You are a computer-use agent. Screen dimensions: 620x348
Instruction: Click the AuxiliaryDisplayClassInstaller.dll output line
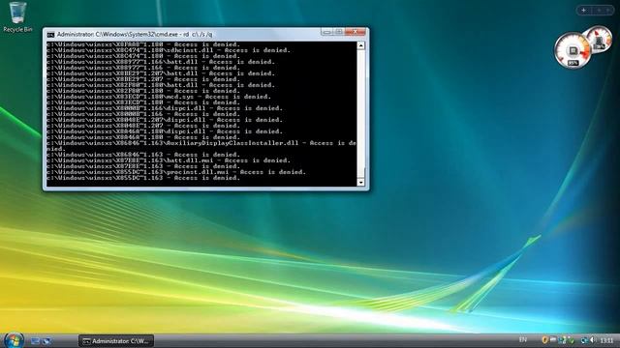tap(201, 146)
